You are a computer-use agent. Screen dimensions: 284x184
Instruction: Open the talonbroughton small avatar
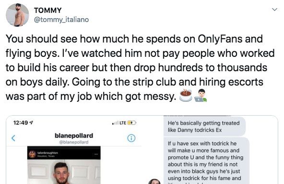click(33, 154)
